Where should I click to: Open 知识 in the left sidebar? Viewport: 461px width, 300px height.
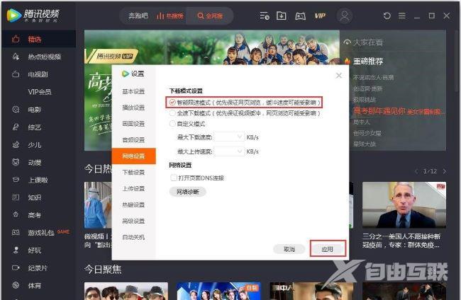click(39, 197)
